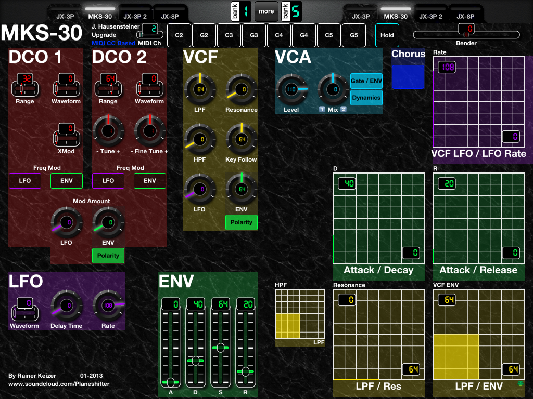Screen dimensions: 533x399
Task: Click the ENV Sustain slider handle
Action: coord(221,348)
